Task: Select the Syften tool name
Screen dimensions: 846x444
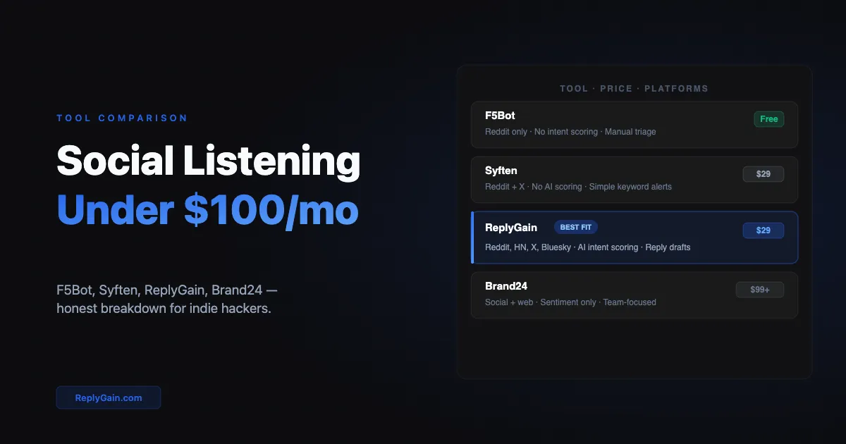Action: [x=501, y=171]
